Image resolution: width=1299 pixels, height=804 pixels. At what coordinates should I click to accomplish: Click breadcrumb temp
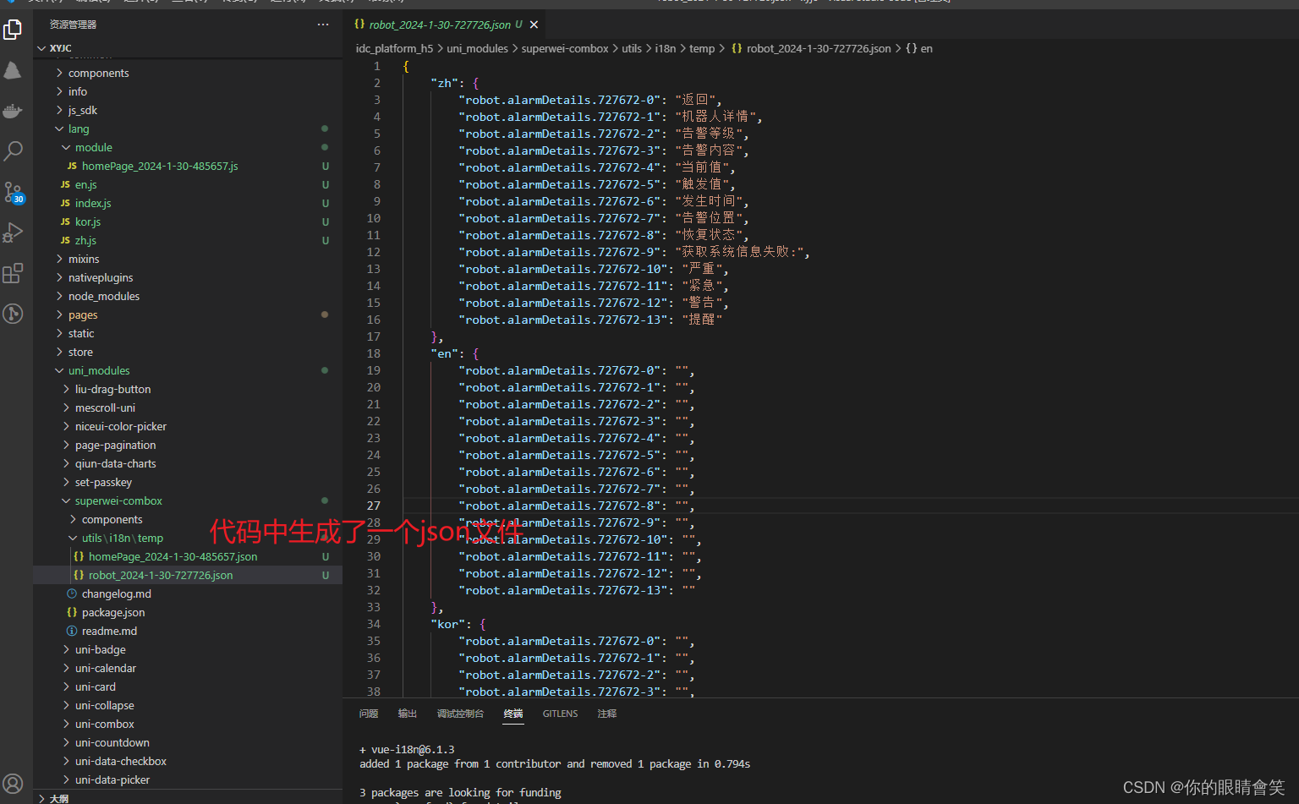(702, 48)
